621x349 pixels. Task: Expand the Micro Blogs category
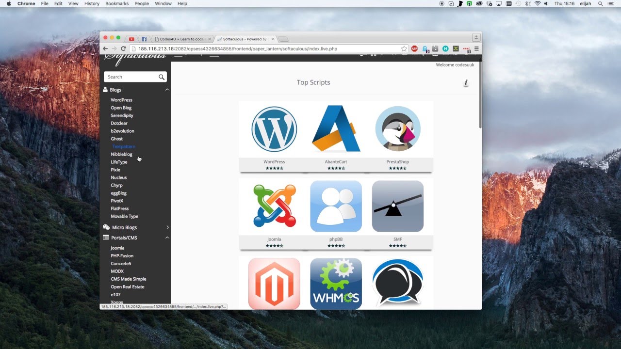tap(167, 227)
